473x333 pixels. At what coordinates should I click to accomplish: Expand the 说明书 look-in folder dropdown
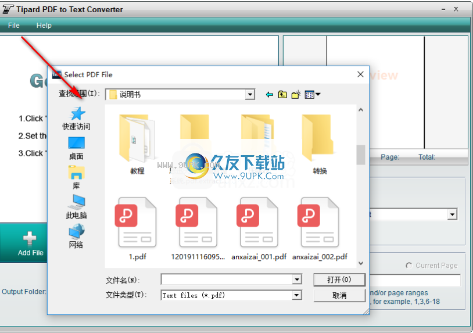click(x=250, y=95)
